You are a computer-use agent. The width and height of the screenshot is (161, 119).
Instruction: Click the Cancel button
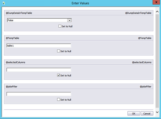tap(147, 114)
